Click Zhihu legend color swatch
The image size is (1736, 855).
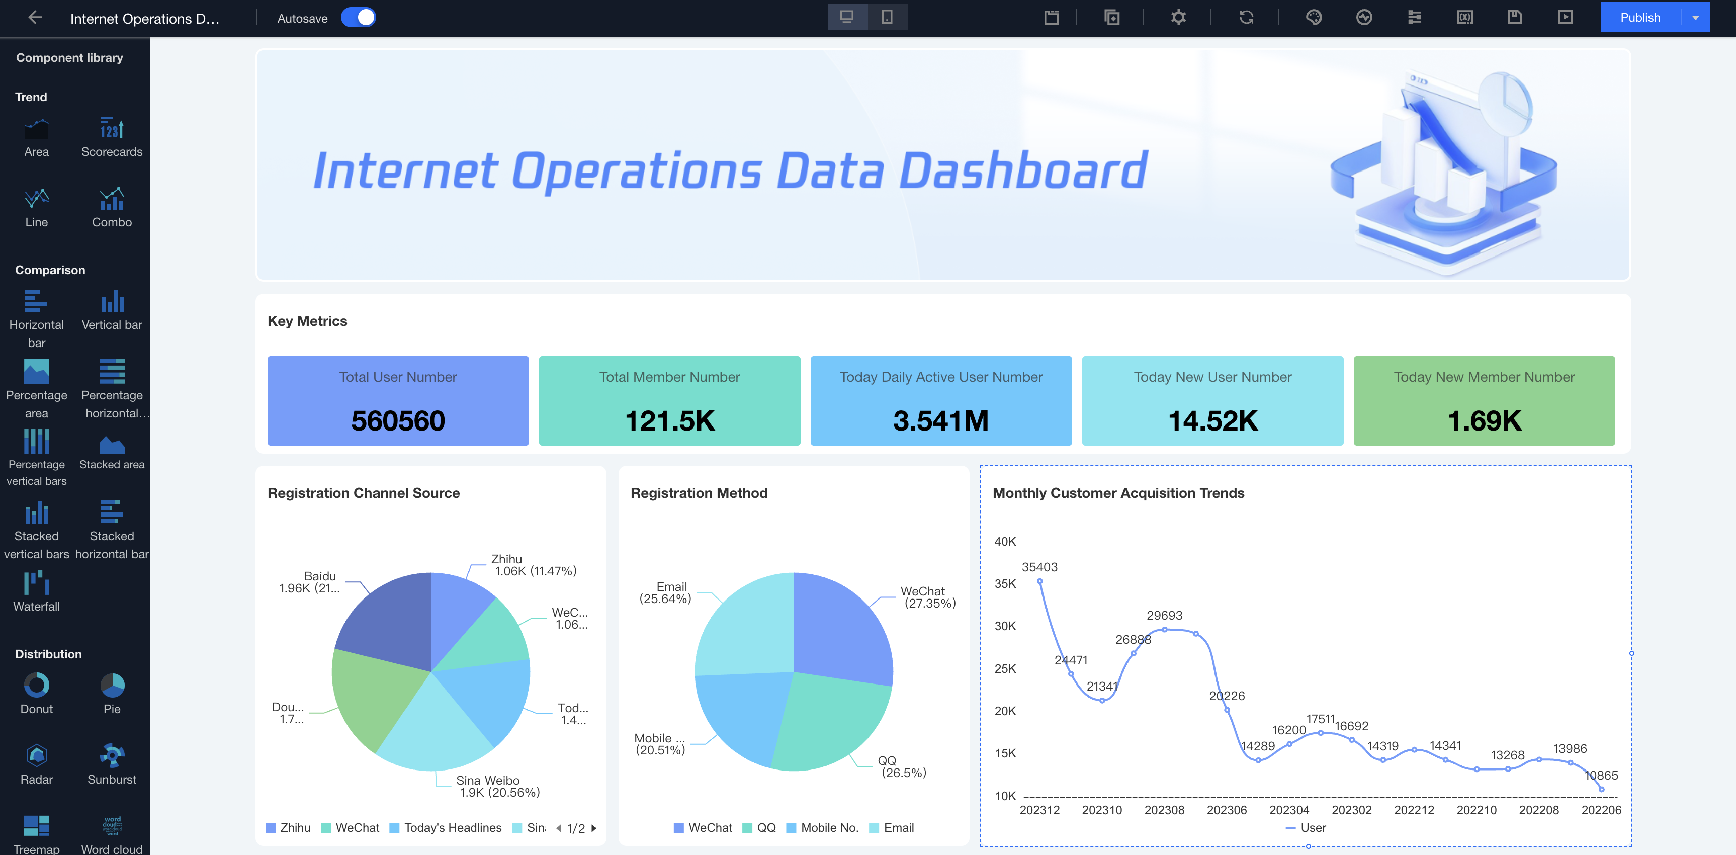click(271, 828)
